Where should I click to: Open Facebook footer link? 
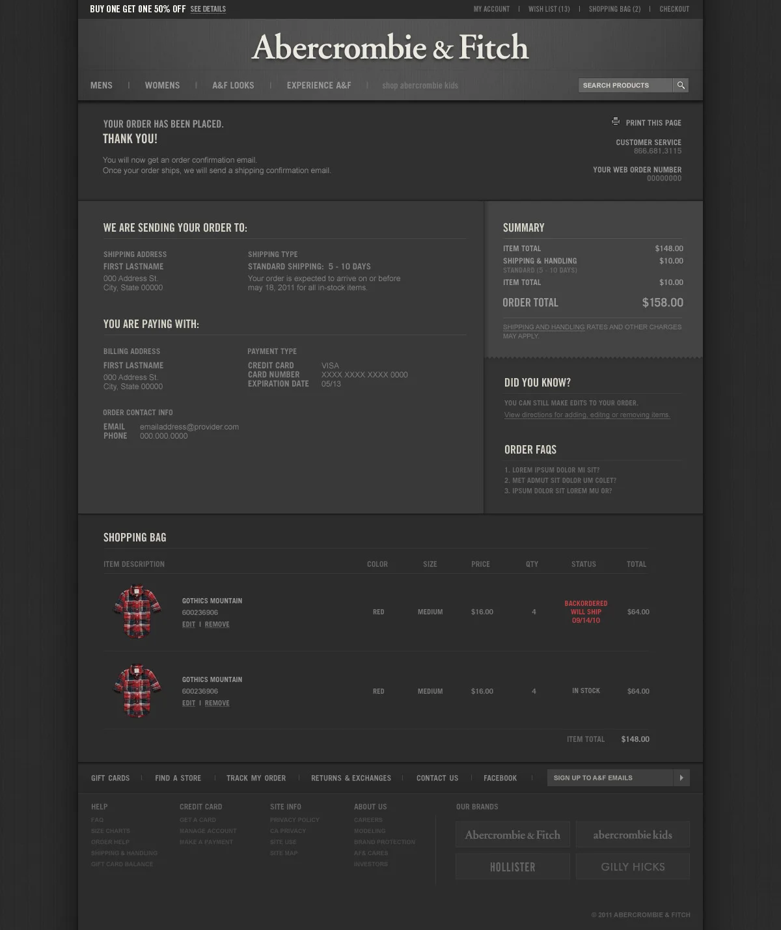[x=500, y=778]
